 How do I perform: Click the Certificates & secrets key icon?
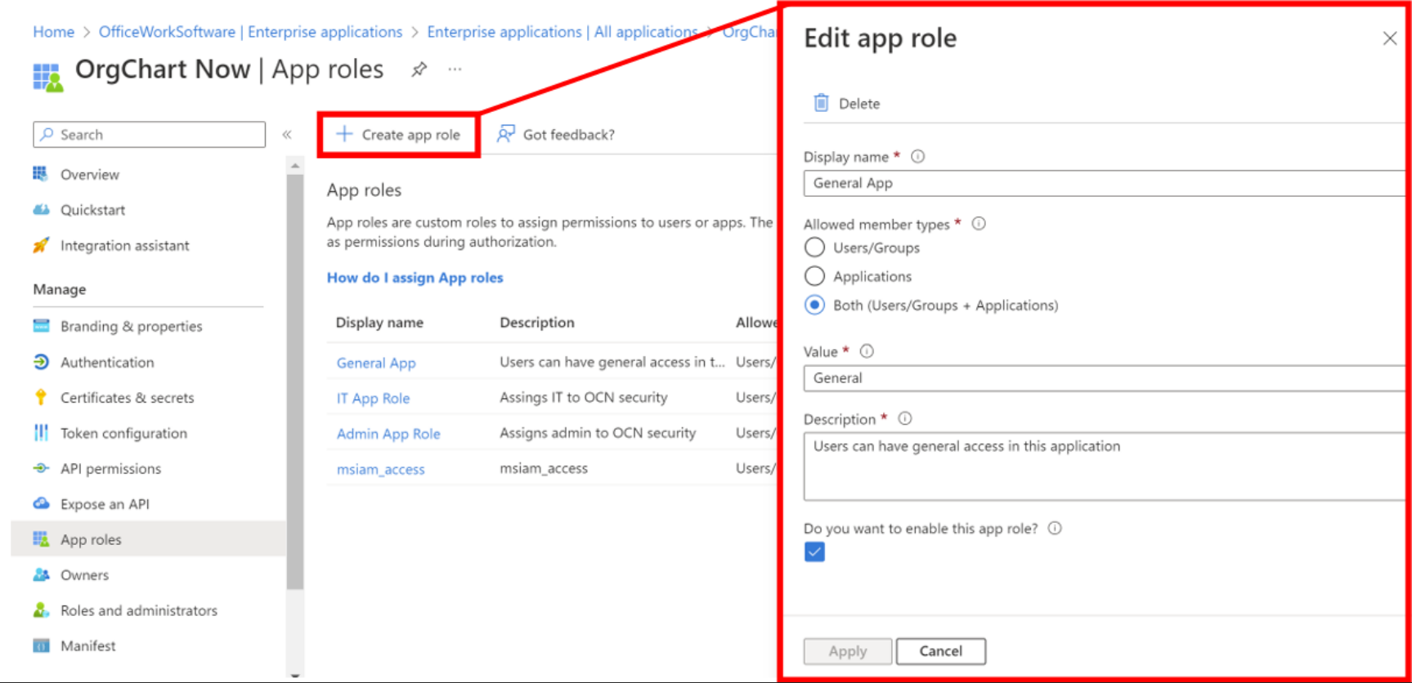tap(41, 397)
